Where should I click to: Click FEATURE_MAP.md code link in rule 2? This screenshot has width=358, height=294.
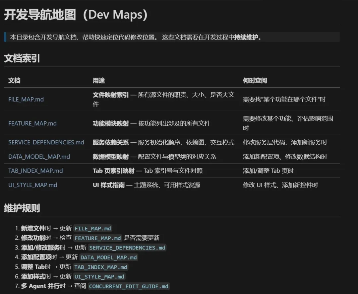click(98, 238)
